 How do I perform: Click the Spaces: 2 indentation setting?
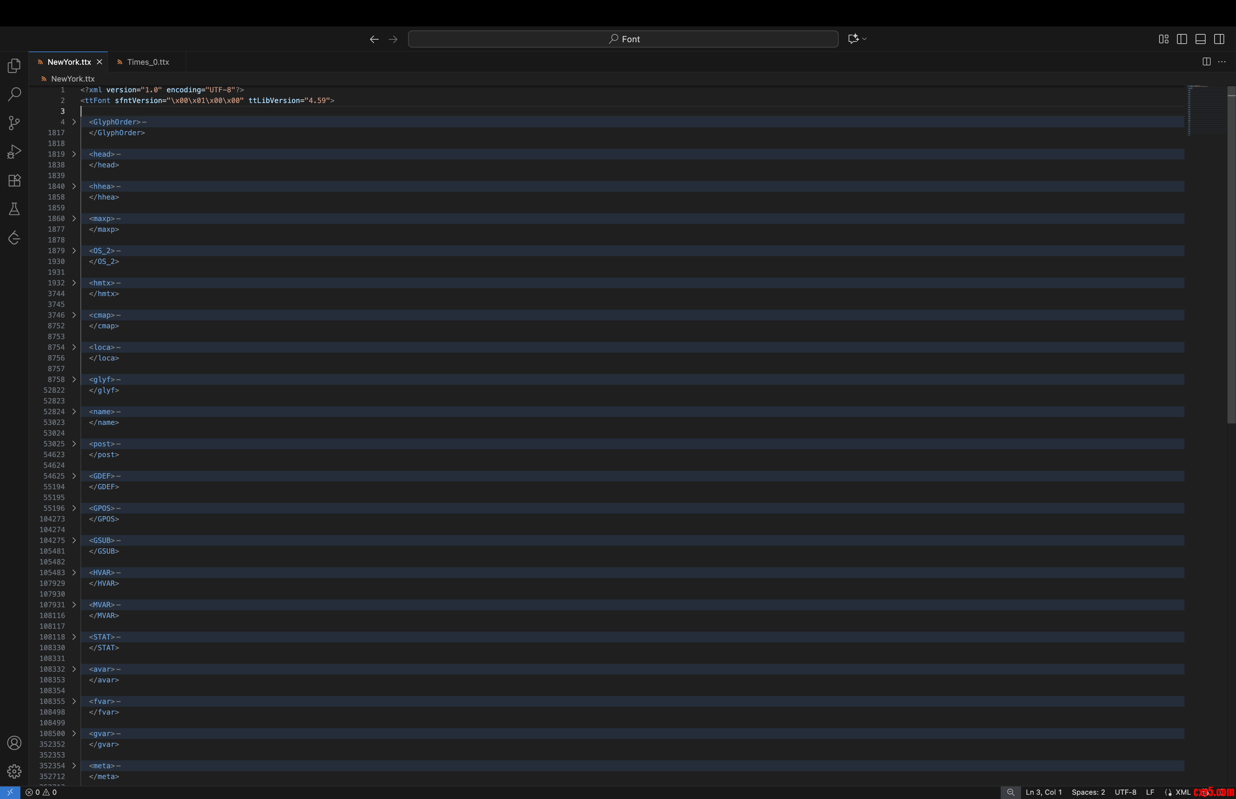click(1088, 792)
